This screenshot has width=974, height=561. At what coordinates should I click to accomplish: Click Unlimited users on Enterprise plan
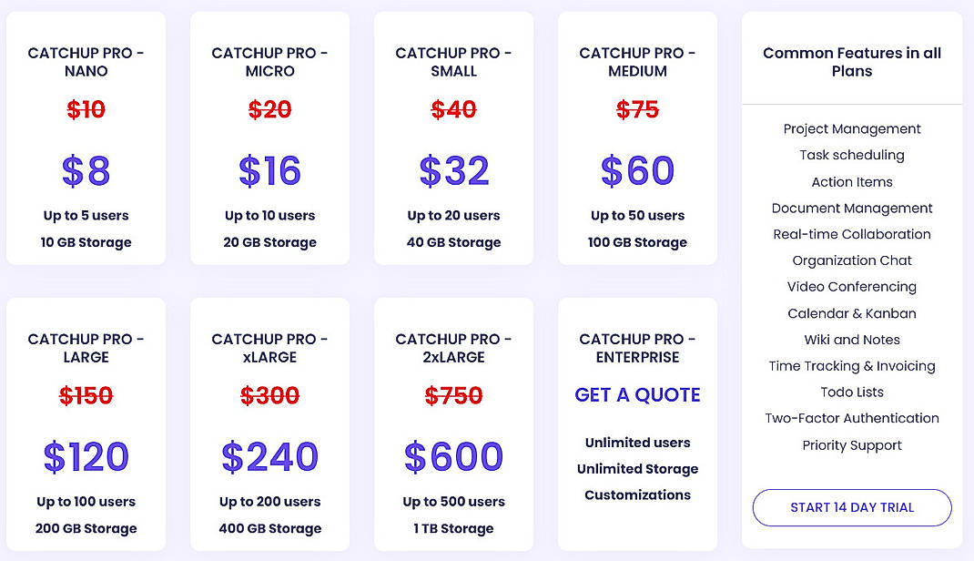coord(637,443)
